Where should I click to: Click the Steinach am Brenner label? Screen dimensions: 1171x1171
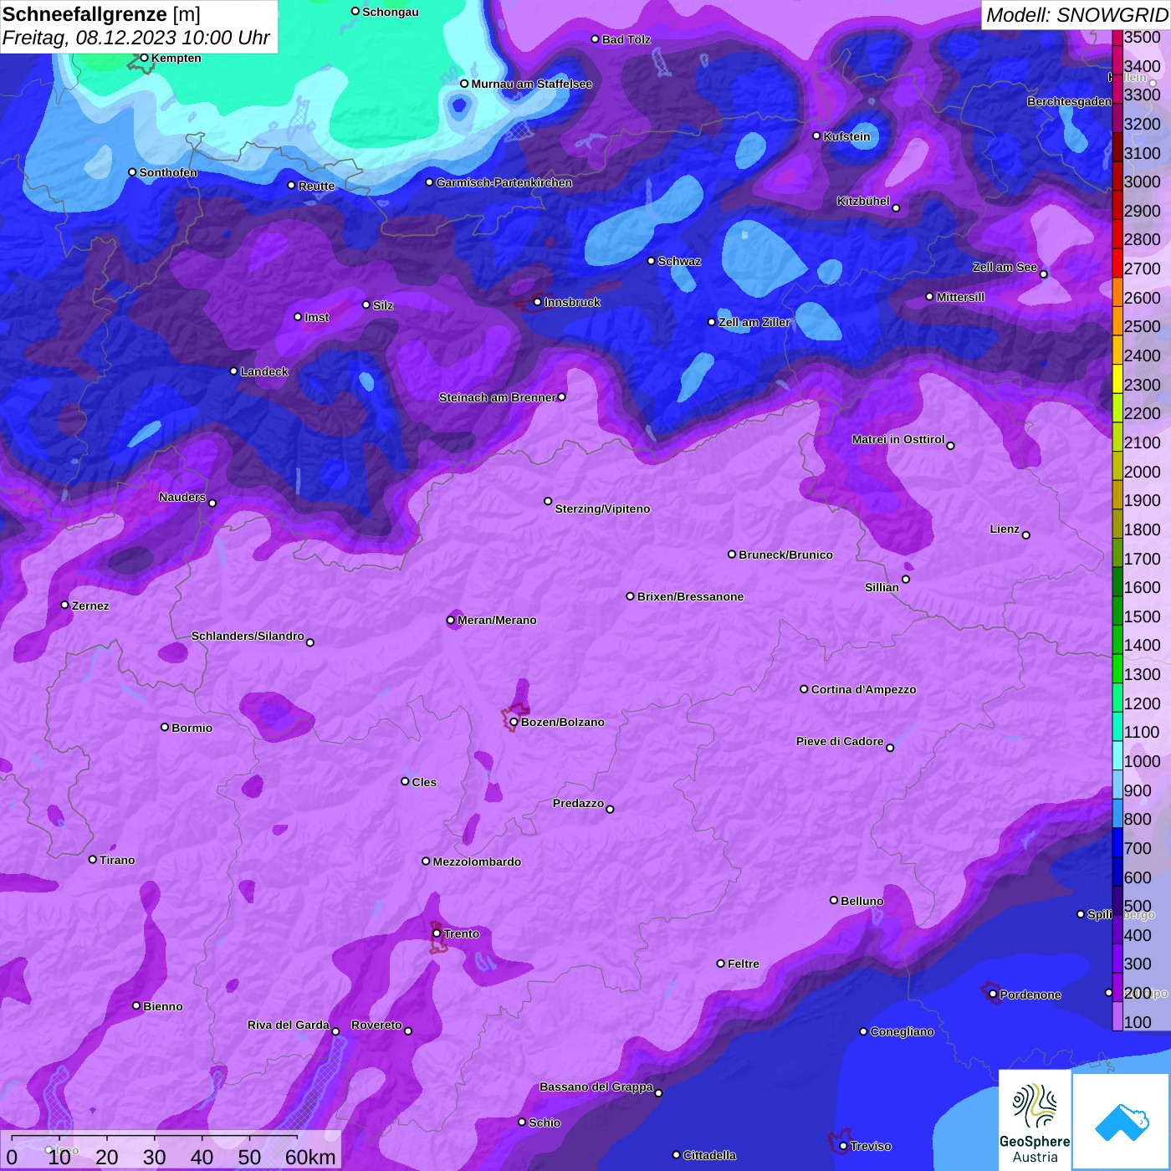(x=497, y=397)
